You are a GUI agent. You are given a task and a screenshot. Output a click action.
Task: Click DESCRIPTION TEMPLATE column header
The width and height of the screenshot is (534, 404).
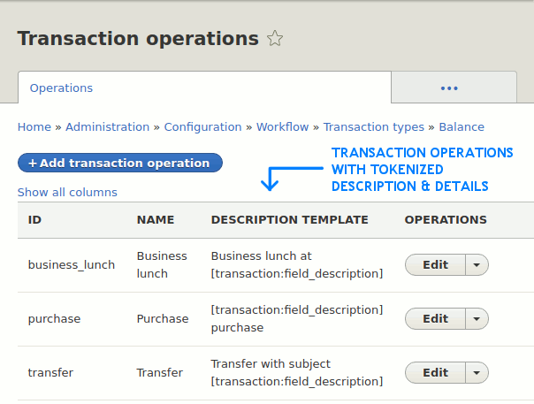click(x=289, y=220)
